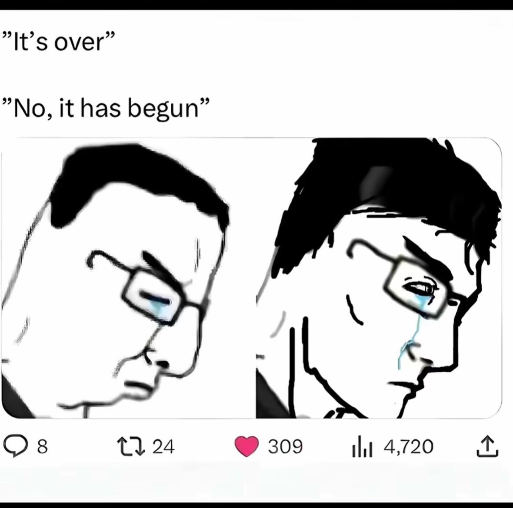The height and width of the screenshot is (508, 513).
Task: Click the "It's over" tweet text
Action: click(x=59, y=42)
